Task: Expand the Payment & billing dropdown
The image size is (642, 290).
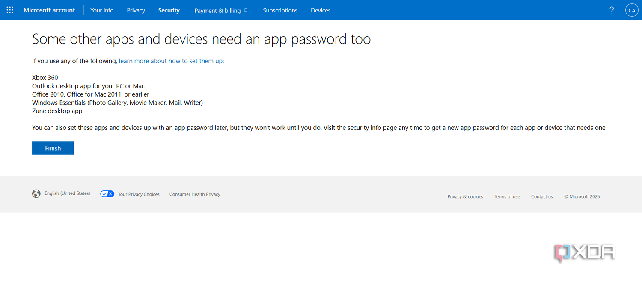Action: pos(221,10)
